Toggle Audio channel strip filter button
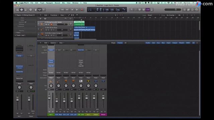This screenshot has width=214, height=120. (x=148, y=43)
